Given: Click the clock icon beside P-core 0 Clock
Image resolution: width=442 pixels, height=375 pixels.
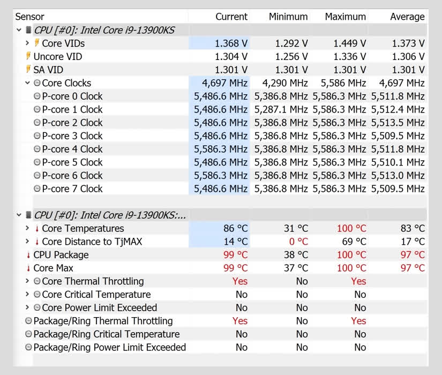Looking at the screenshot, I should click(37, 96).
